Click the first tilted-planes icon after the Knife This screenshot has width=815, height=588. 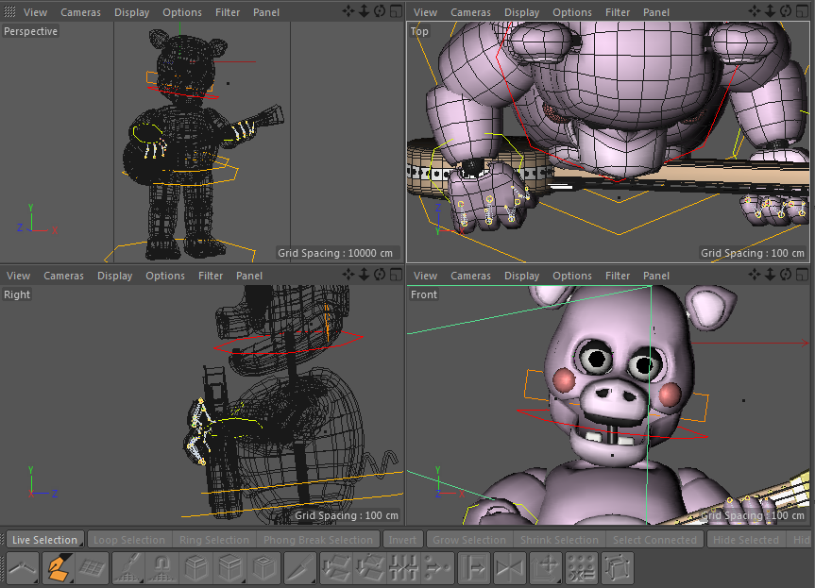coord(336,567)
